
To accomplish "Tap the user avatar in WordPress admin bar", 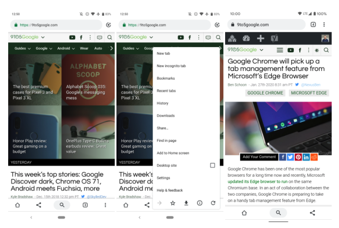I will 325,38.
